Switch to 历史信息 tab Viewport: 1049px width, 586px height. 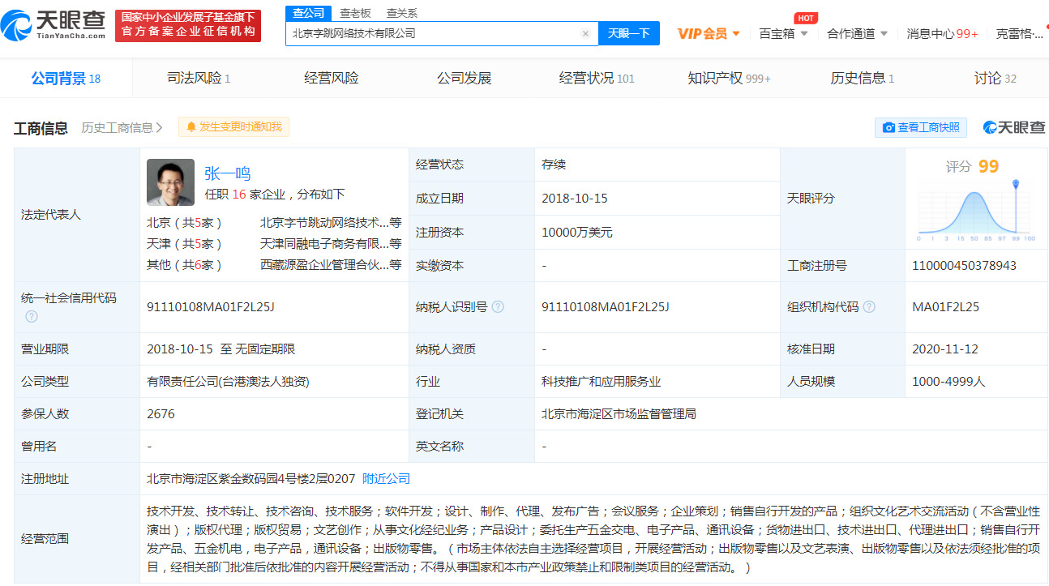862,79
